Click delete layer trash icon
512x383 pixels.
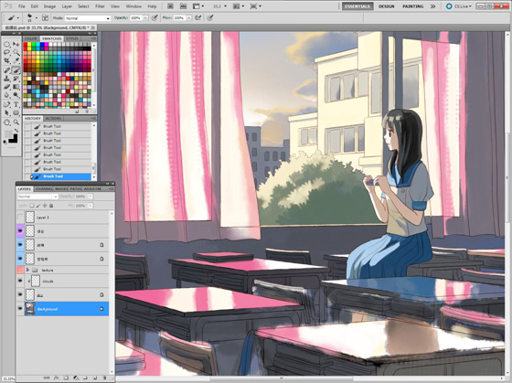(x=104, y=378)
